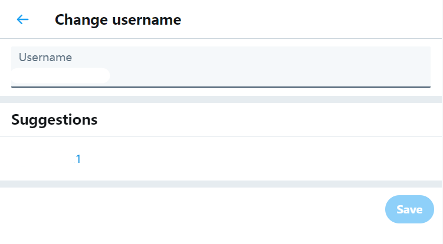This screenshot has width=443, height=244.
Task: Click the Suggestions section heading
Action: (x=54, y=120)
